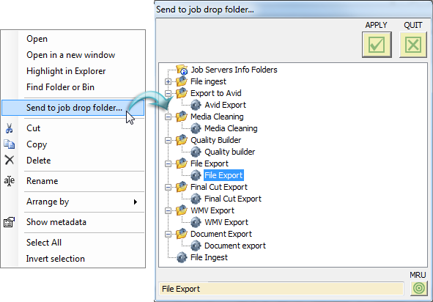
Task: Click the scissors Cut icon
Action: (x=9, y=128)
